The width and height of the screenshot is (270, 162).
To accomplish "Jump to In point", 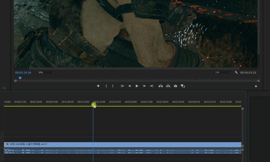I will (x=122, y=86).
